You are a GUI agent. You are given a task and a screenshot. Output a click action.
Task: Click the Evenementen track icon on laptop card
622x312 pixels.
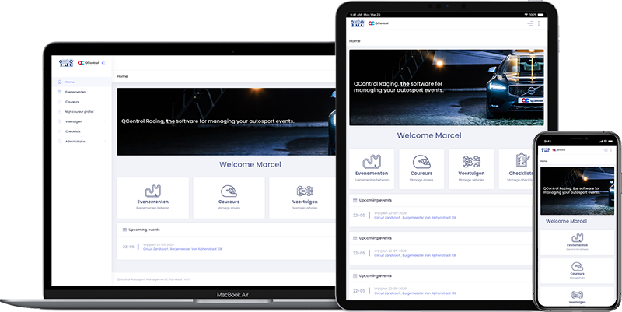(152, 191)
